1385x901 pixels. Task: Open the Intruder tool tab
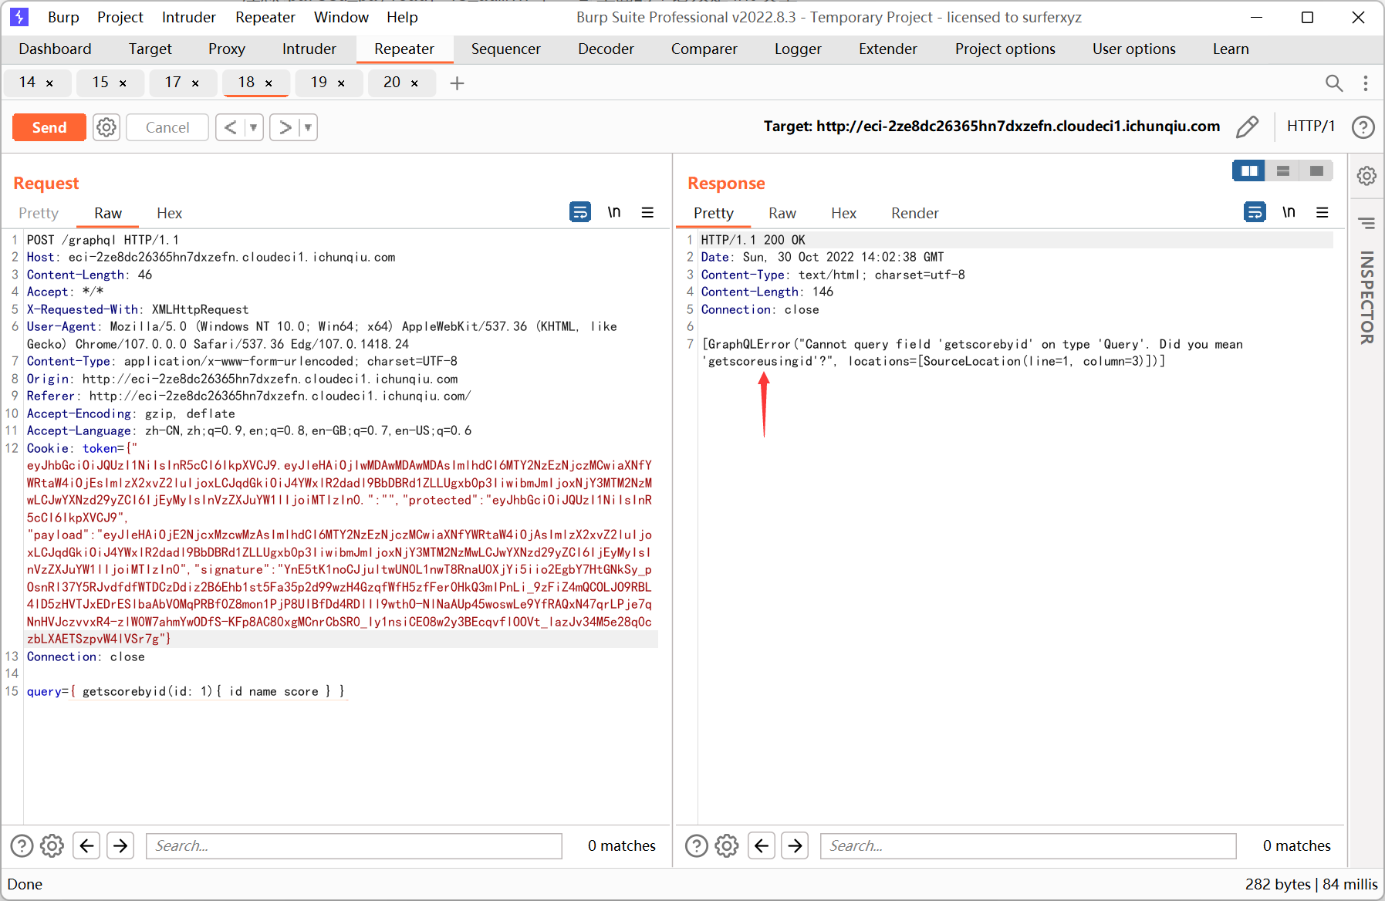[x=309, y=49]
